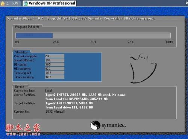Click the 50% progress mark label
Viewport: 188px width, 139px height.
pos(94,42)
